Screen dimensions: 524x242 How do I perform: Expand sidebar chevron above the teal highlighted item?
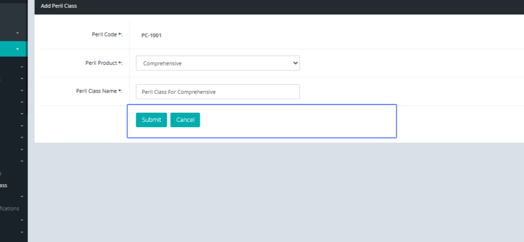pos(17,33)
